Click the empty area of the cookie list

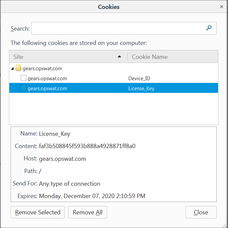114,109
